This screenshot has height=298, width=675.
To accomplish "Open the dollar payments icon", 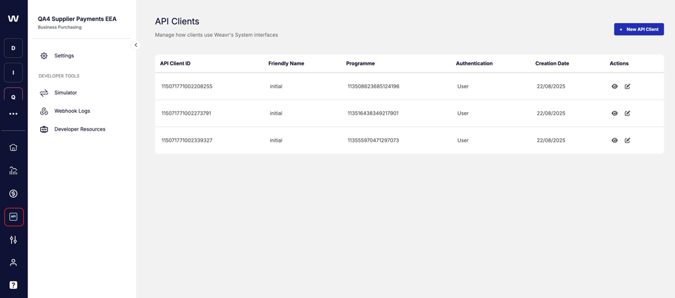I will click(x=13, y=194).
